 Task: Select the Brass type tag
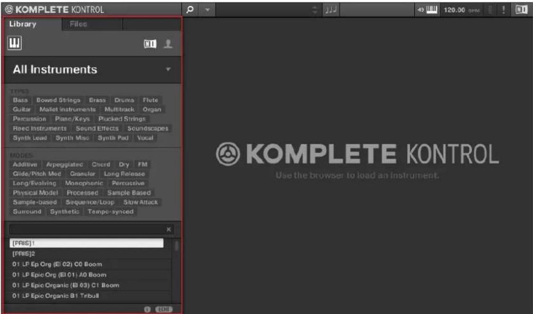(97, 100)
